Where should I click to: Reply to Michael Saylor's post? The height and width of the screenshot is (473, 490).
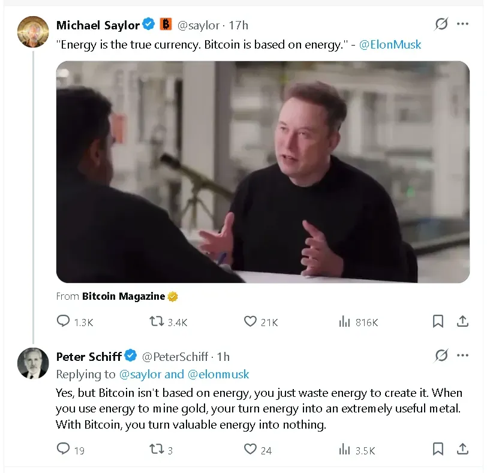pos(62,321)
